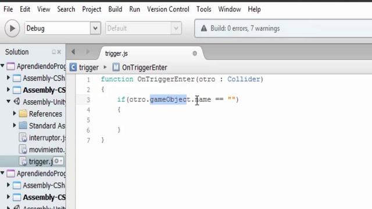Open the Version Control menu
The height and width of the screenshot is (209, 372).
click(x=168, y=9)
